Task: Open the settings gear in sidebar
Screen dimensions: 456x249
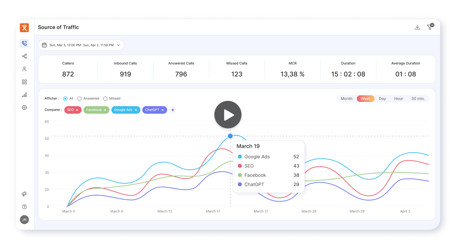Action: tap(24, 108)
